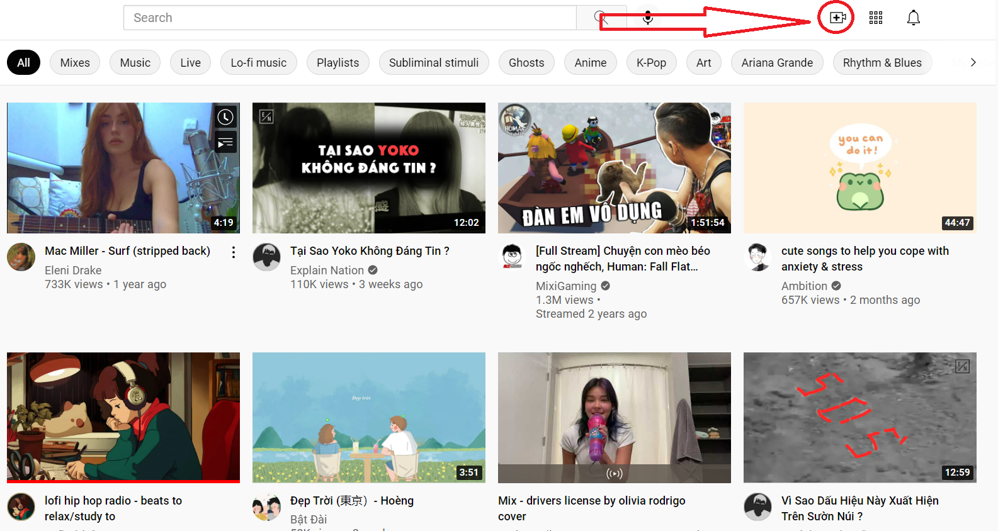
Task: Click '110K views • 3 weeks ago' text
Action: [356, 284]
